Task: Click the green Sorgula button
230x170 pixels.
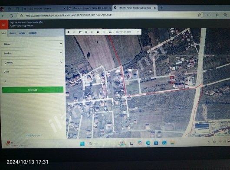Action: pyautogui.click(x=33, y=90)
